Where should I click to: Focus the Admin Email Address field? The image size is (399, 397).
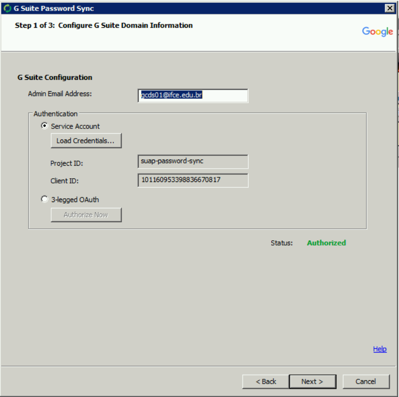(193, 96)
